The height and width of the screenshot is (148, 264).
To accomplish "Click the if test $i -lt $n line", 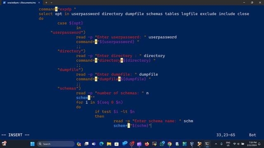I will coord(115,111).
